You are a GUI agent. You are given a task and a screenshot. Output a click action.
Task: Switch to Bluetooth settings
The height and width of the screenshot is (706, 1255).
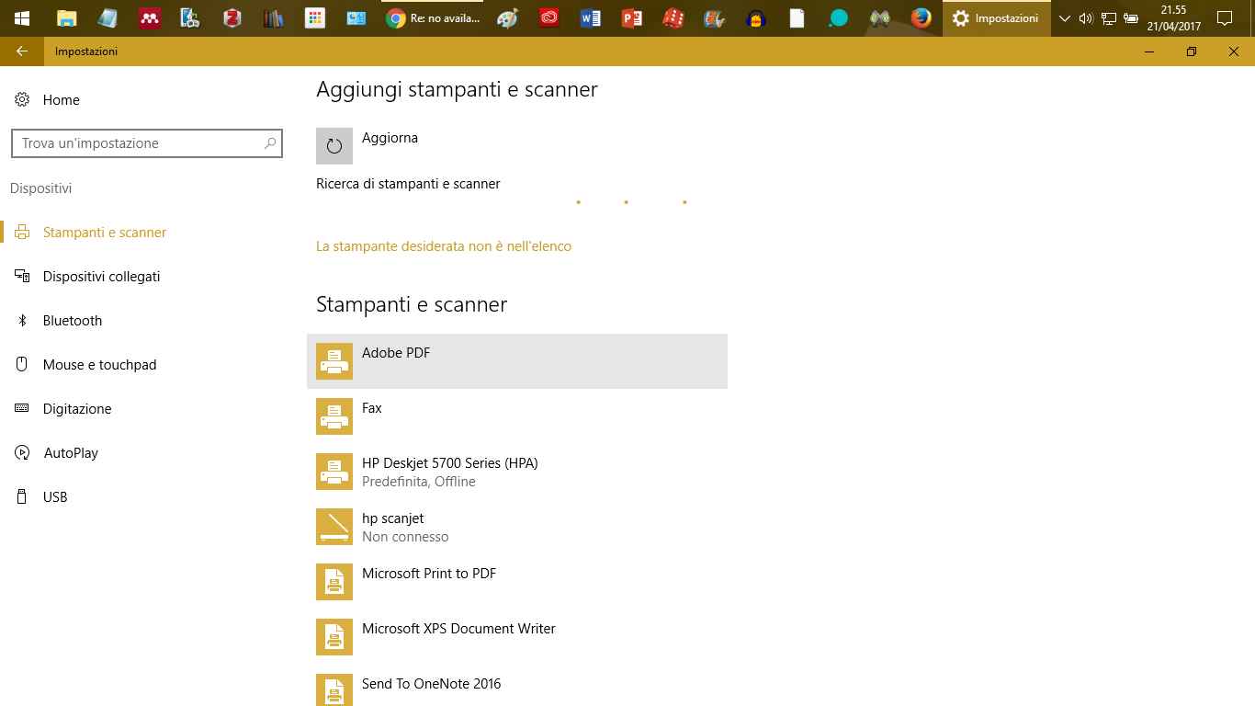click(72, 321)
